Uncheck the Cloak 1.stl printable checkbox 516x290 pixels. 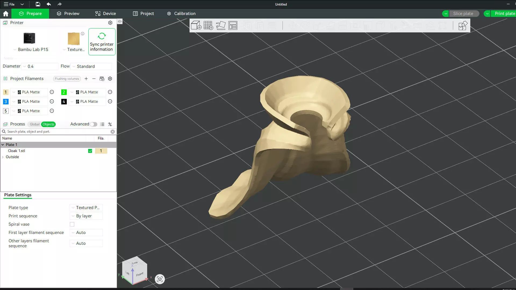click(90, 151)
